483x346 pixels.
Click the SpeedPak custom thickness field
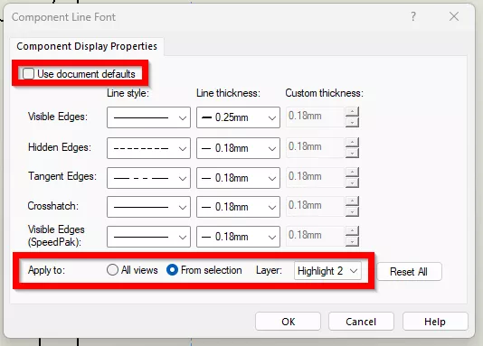(315, 236)
